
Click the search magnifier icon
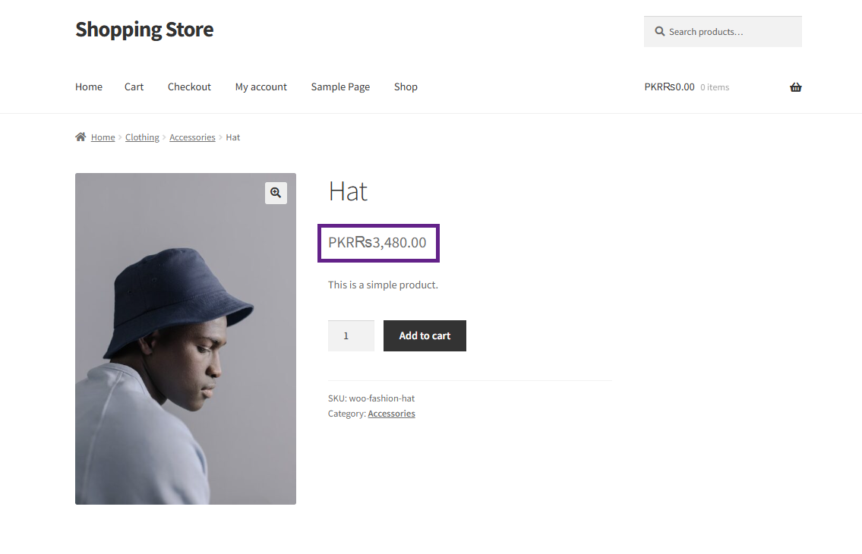point(660,31)
